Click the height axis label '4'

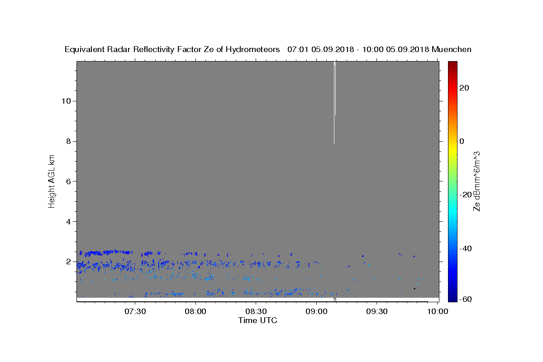(x=67, y=222)
